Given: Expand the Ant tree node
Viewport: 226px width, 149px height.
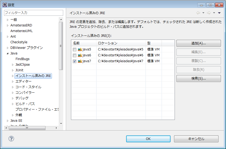Looking at the screenshot, I should coord(8,37).
